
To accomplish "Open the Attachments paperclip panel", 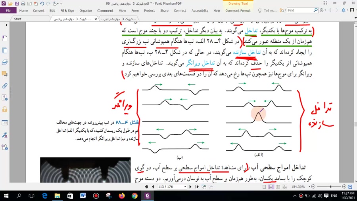I will [x=4, y=85].
